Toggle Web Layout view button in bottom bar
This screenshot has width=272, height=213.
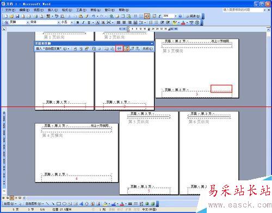tap(8, 198)
